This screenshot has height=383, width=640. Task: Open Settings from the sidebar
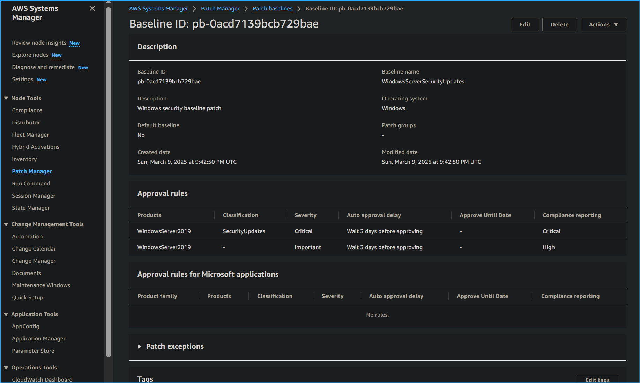point(22,79)
